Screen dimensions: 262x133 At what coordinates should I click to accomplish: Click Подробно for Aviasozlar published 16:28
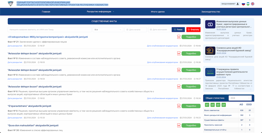(x=191, y=54)
